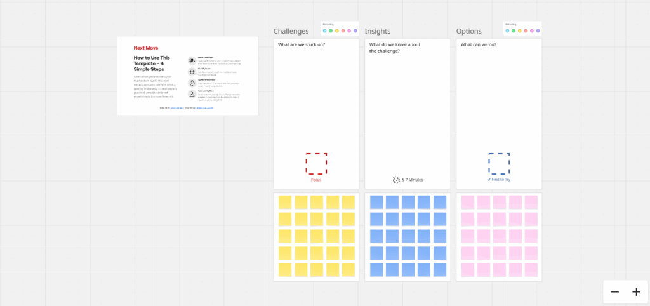Click the crosshair focus step icon
650x306 pixels.
point(192,71)
